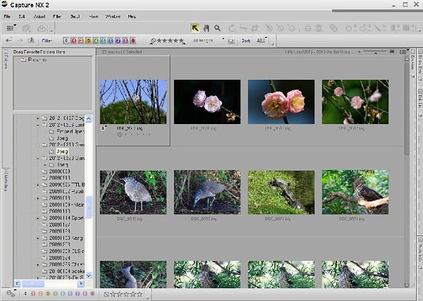Click the compare images icon beside Sort
The height and width of the screenshot is (301, 423).
click(231, 41)
